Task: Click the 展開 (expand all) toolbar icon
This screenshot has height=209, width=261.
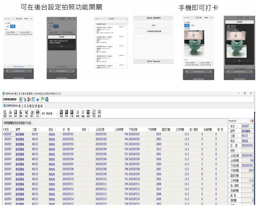Action: [x=78, y=113]
